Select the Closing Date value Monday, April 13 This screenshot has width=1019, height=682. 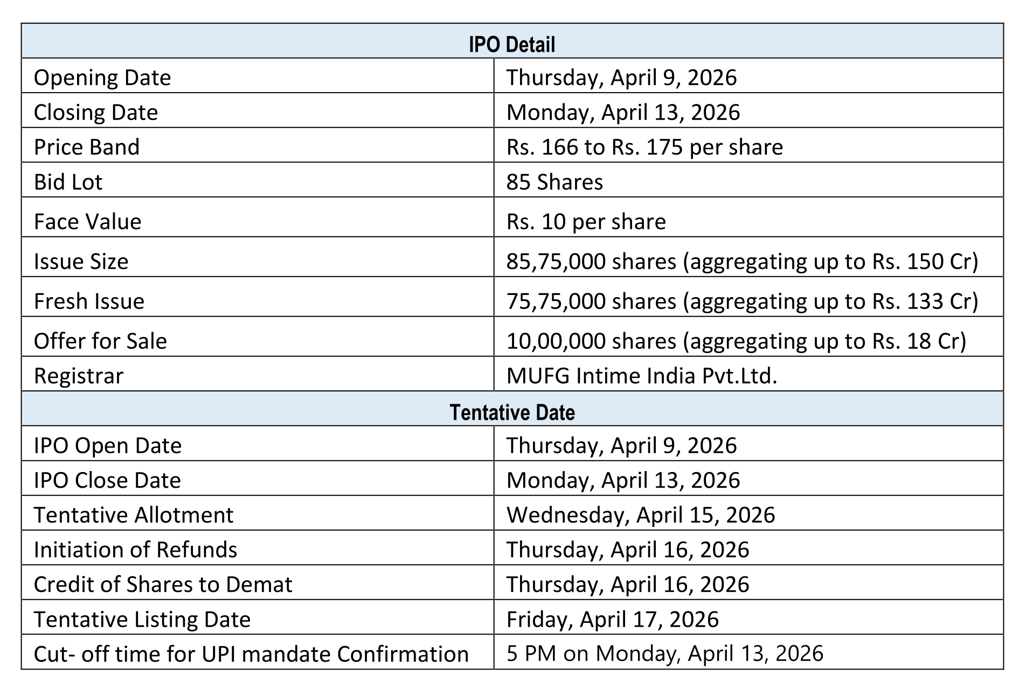pyautogui.click(x=623, y=113)
